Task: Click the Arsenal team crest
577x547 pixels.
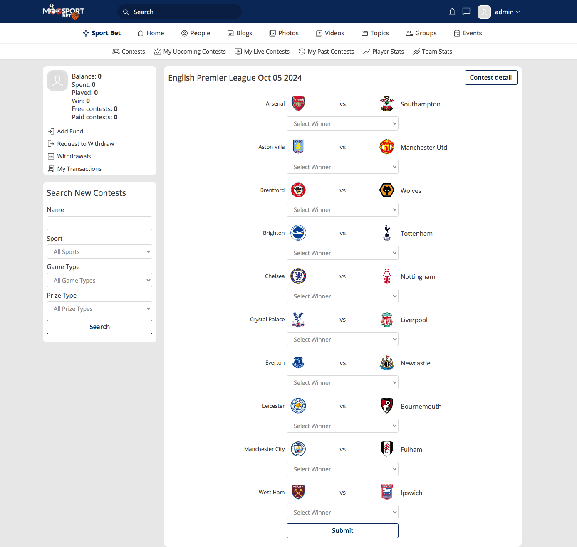Action: [x=298, y=103]
